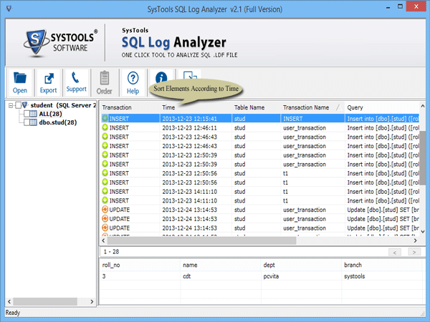
Task: Close the SQL Log Analyzer window
Action: 416,6
